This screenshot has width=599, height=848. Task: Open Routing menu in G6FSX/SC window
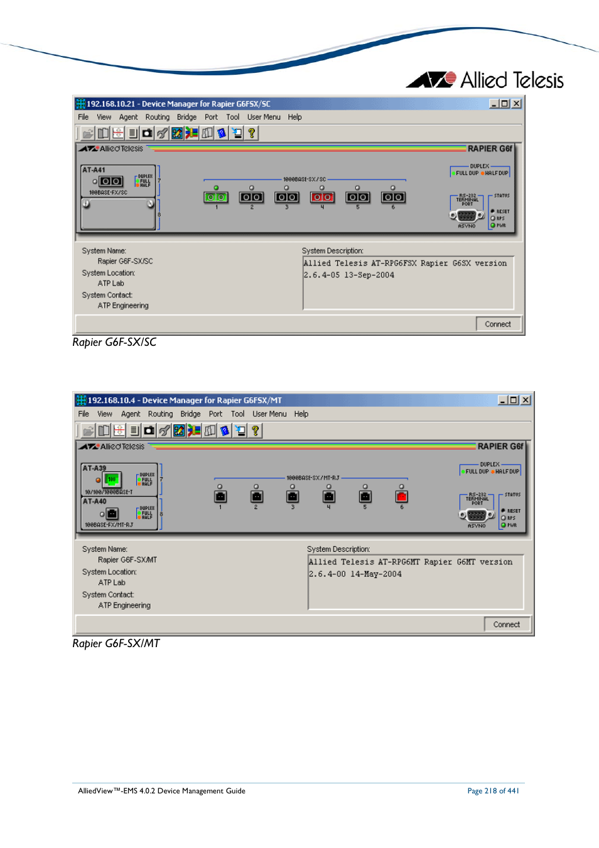158,117
